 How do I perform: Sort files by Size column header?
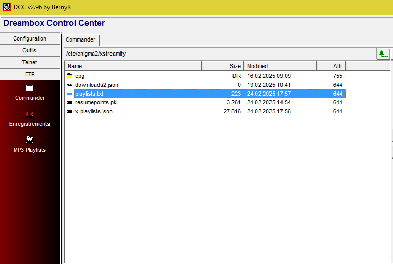[x=223, y=66]
